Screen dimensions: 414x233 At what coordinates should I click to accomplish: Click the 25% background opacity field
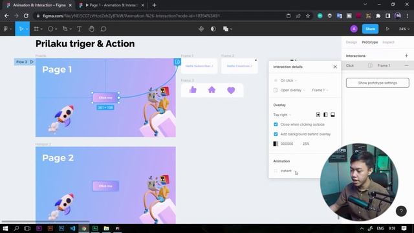[306, 144]
